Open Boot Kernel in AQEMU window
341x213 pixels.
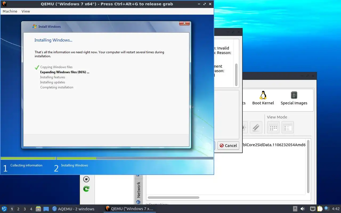click(x=263, y=98)
